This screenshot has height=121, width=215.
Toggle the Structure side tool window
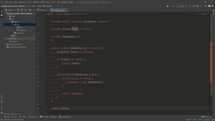click(1, 98)
